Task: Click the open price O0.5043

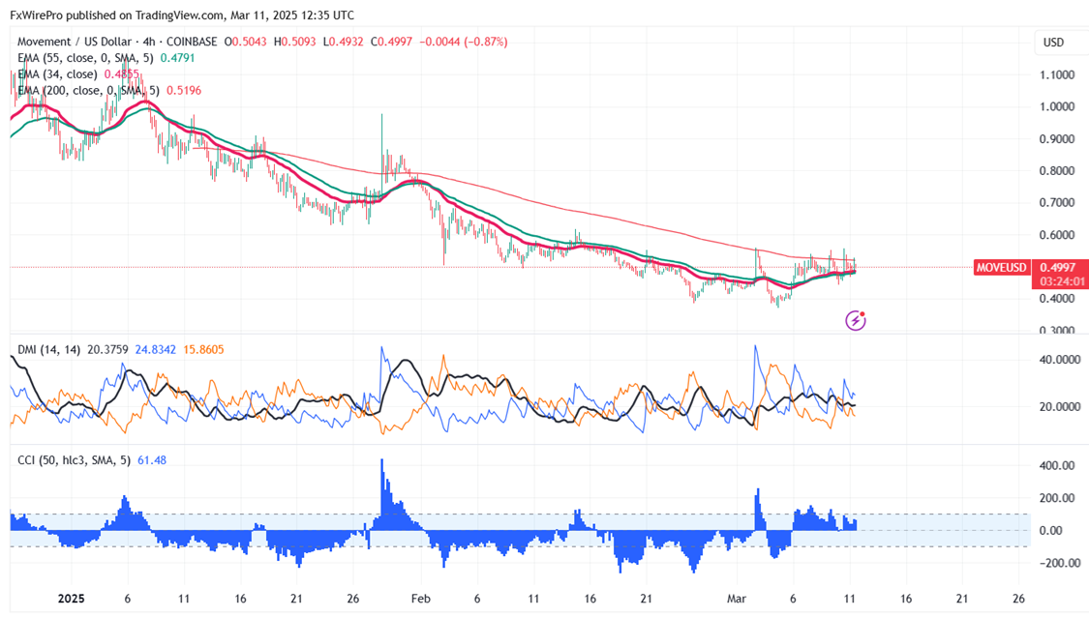Action: [x=246, y=42]
